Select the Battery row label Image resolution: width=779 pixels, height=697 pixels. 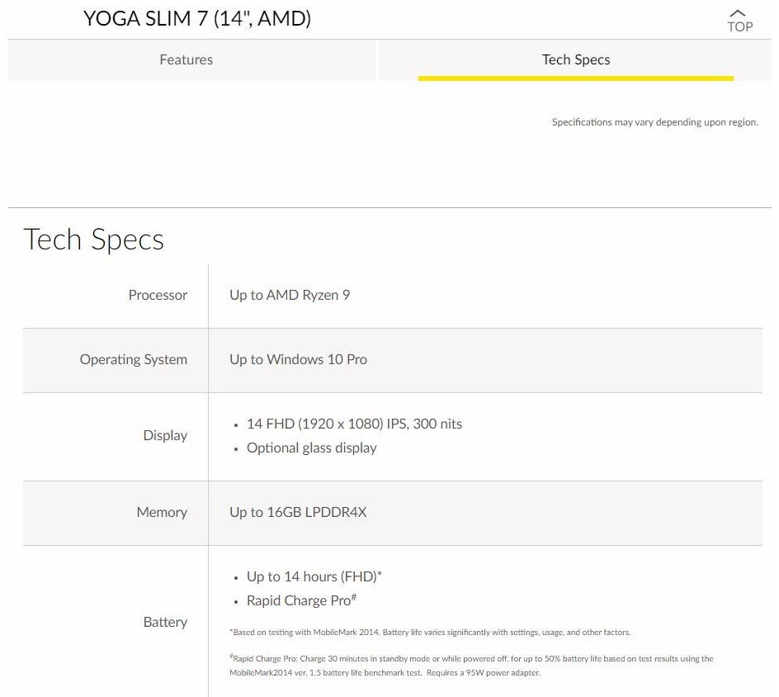[165, 622]
